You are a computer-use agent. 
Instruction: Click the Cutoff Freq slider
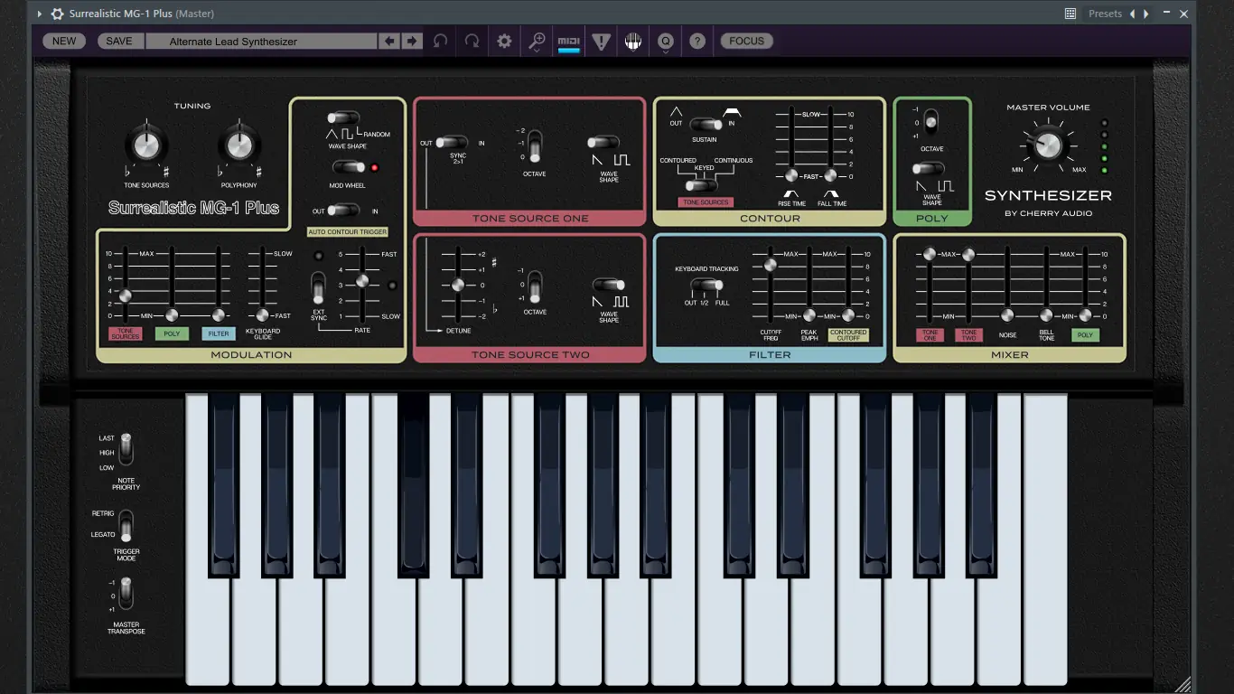pyautogui.click(x=771, y=265)
